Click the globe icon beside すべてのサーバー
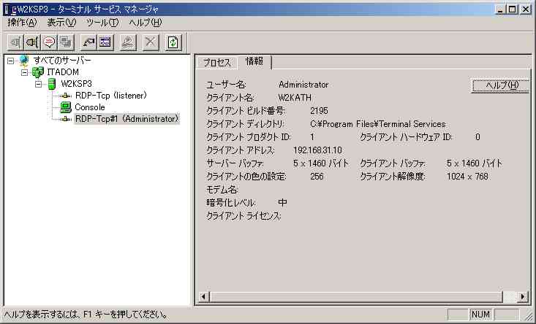Viewport: 536px width, 324px height. [24, 61]
